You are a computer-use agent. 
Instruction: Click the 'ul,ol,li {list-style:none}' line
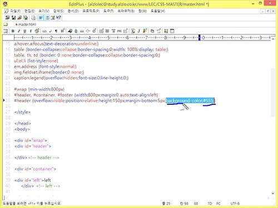click(36, 60)
